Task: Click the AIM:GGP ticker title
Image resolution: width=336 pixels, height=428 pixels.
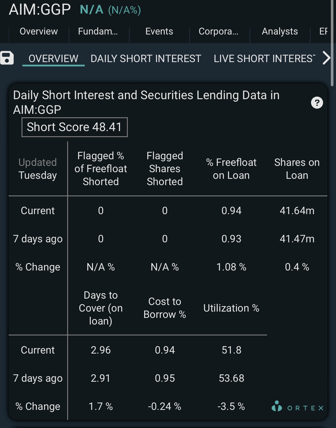Action: [x=40, y=9]
